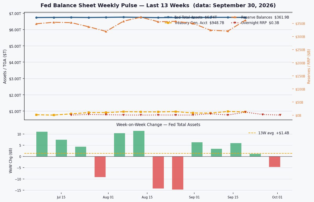Click the '−15' tick on the bar chart axis

(x=18, y=190)
